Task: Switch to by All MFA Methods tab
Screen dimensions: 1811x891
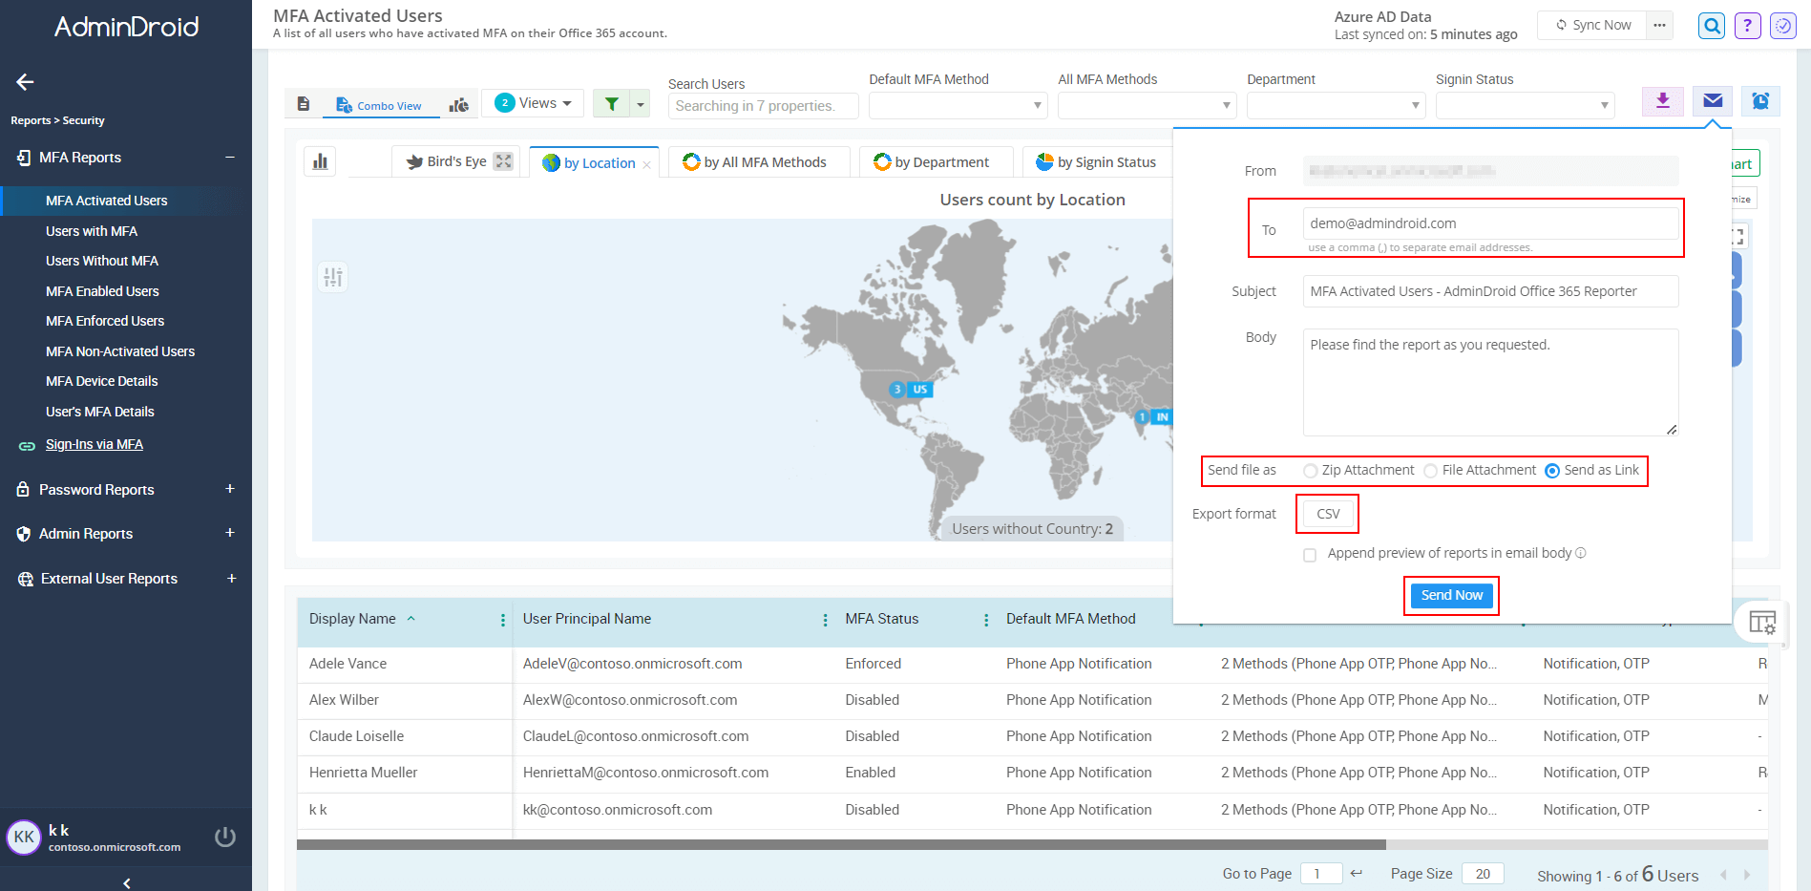Action: 755,162
